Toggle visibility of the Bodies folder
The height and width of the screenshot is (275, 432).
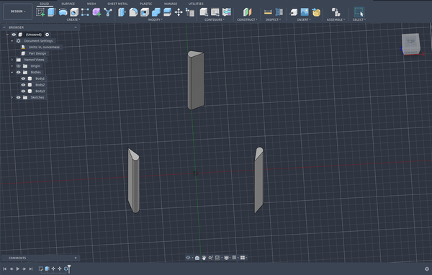(x=19, y=72)
